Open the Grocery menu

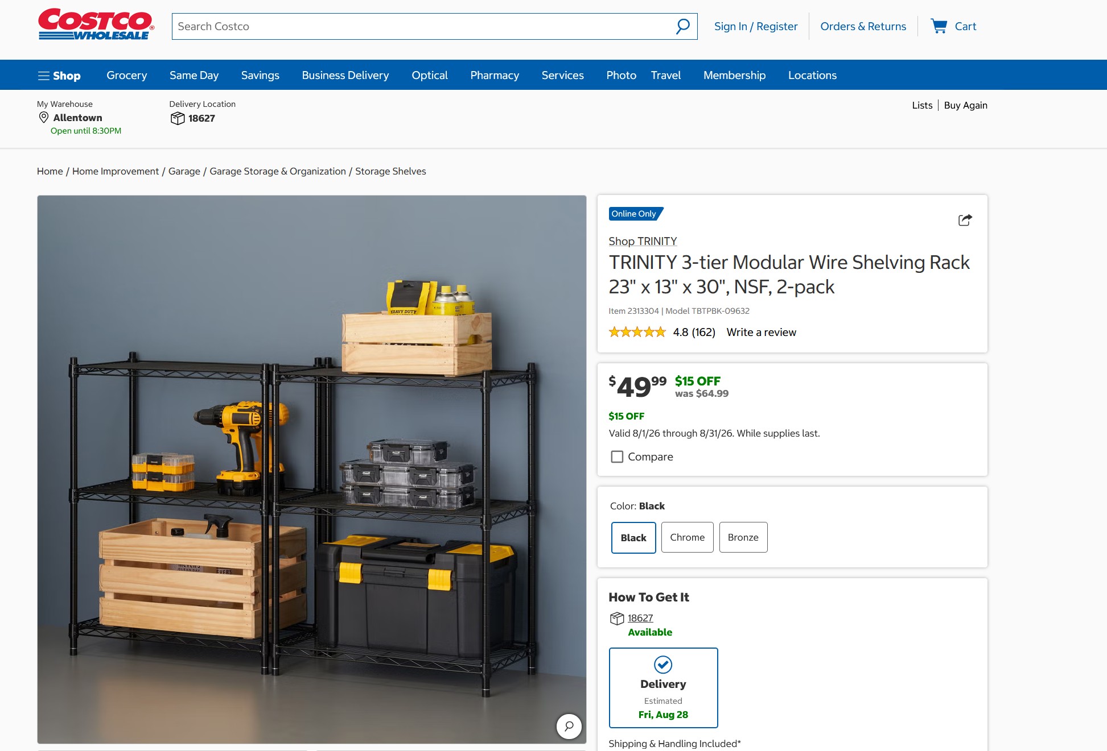[126, 75]
